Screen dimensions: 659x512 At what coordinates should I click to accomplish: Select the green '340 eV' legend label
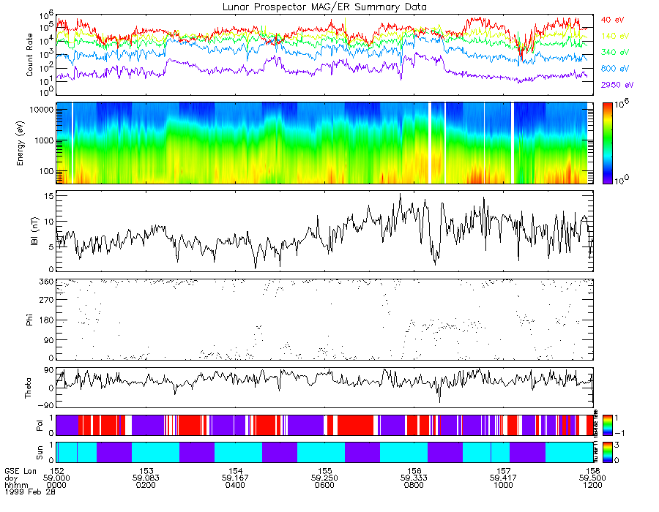tap(614, 52)
